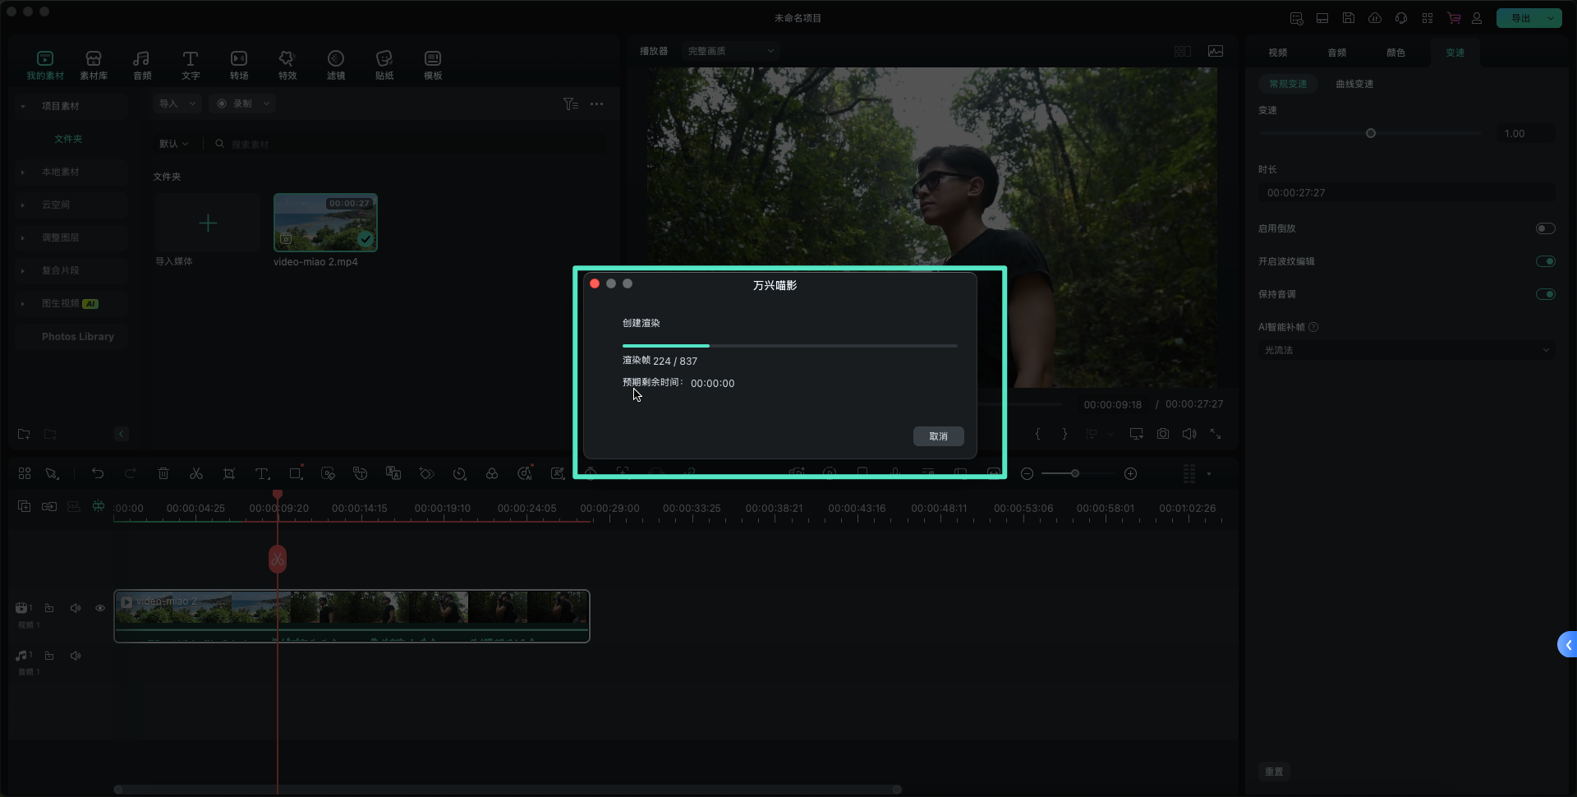
Task: Add text with the T tool
Action: tap(262, 473)
